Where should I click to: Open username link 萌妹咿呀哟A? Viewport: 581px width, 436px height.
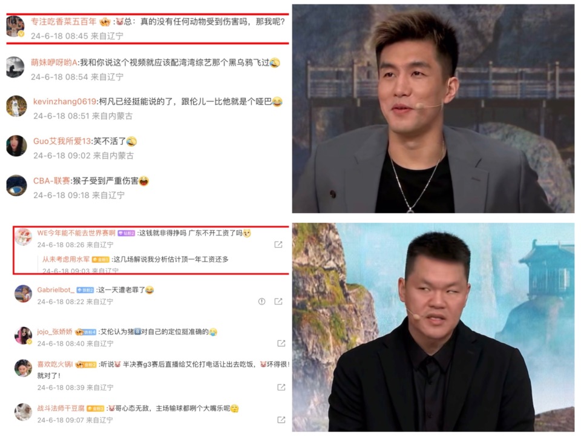[x=54, y=62]
